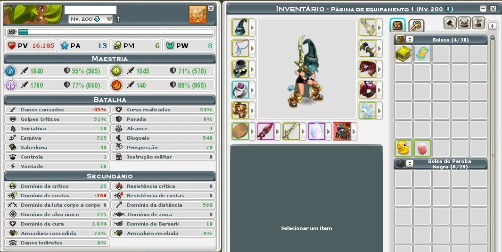Viewport: 502px width, 252px height.
Task: Select the golden spiked boots slot
Action: (x=240, y=110)
